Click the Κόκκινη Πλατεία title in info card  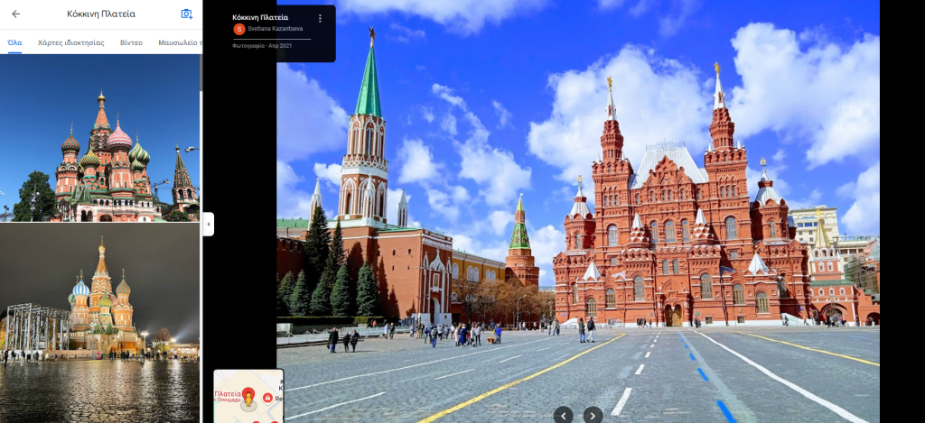[260, 17]
